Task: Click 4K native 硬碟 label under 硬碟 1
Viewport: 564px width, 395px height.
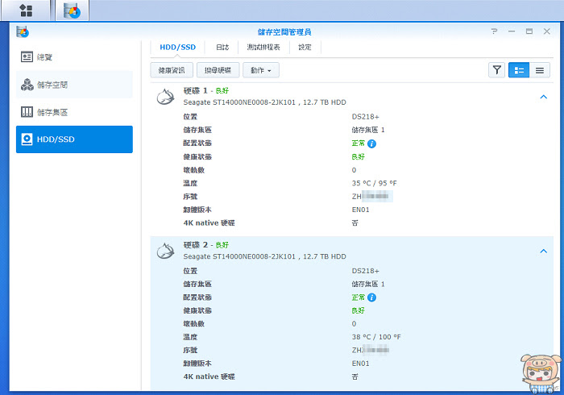Action: [209, 223]
